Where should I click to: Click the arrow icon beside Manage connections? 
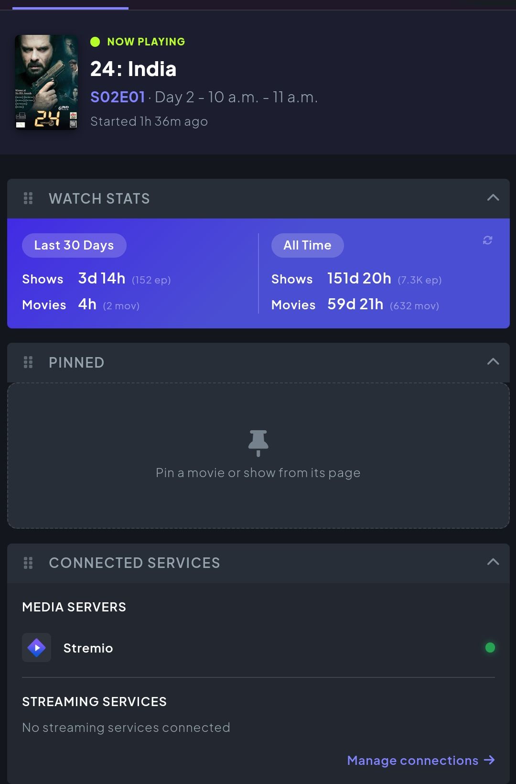[x=489, y=760]
